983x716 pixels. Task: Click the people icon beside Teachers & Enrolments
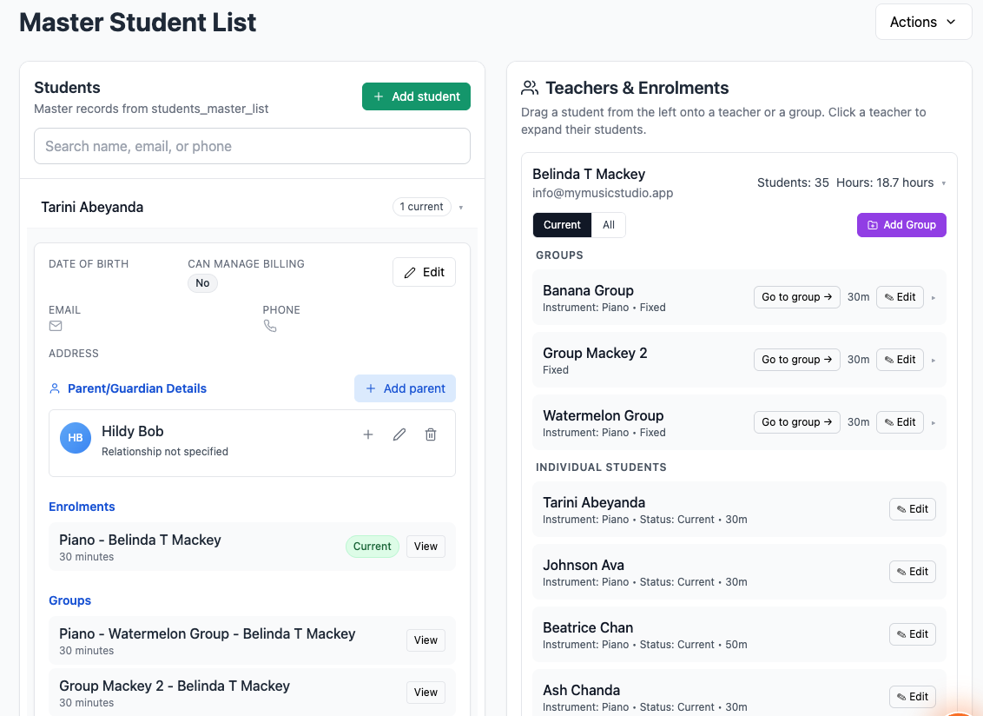tap(528, 87)
